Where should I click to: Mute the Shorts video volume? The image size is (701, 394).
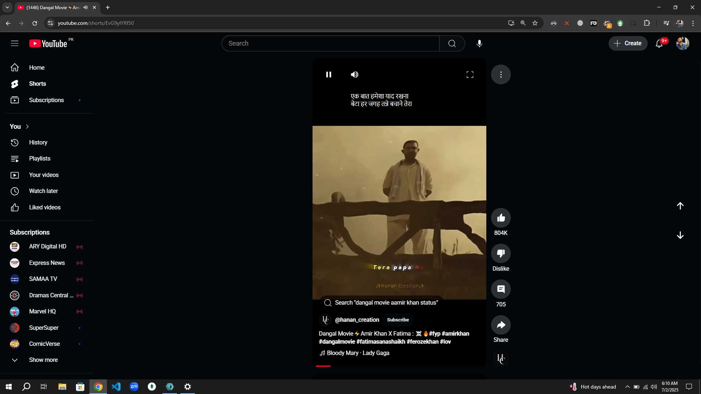point(355,74)
